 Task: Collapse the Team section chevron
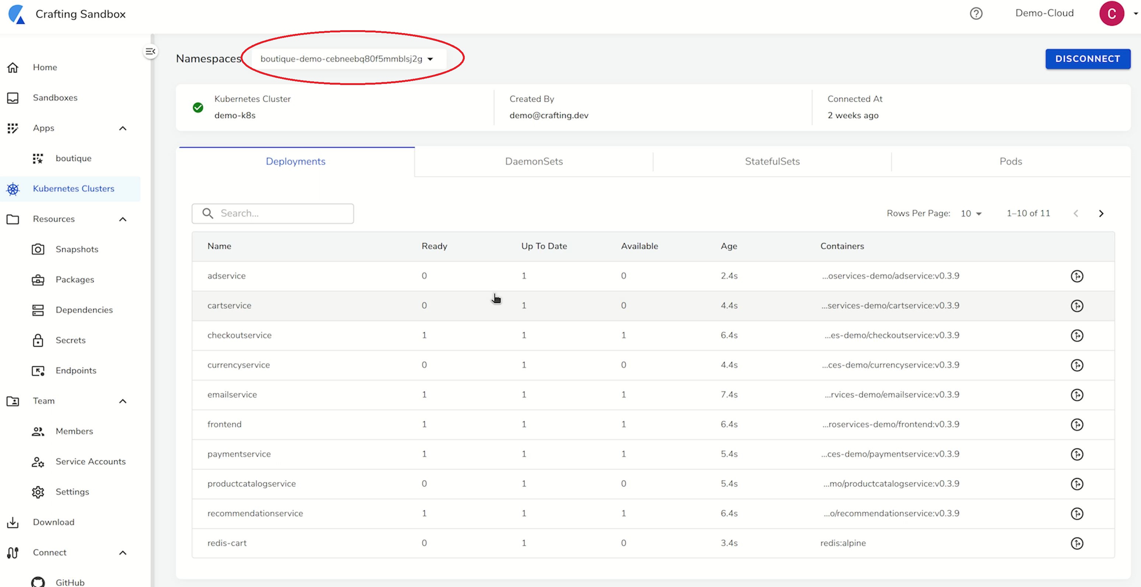tap(123, 401)
